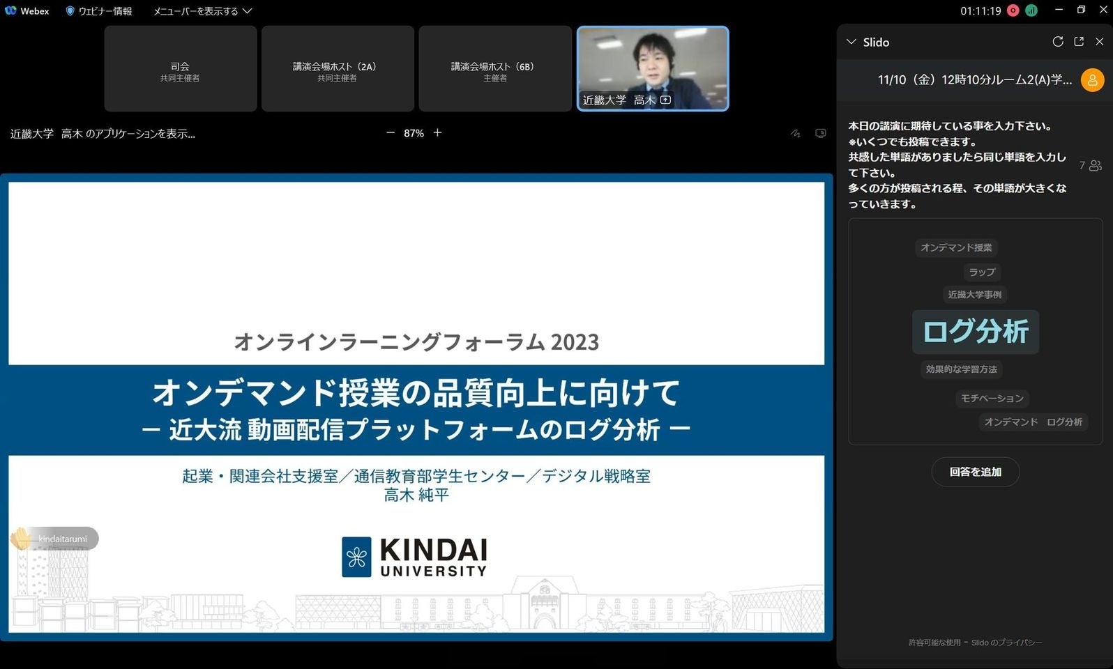Open the Slido のプライバシー link
This screenshot has height=669, width=1113.
(1007, 643)
